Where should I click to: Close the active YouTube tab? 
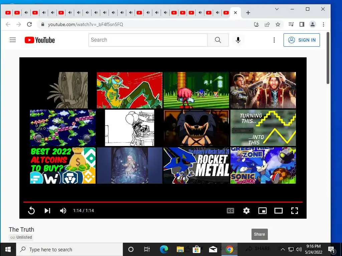[x=235, y=13]
